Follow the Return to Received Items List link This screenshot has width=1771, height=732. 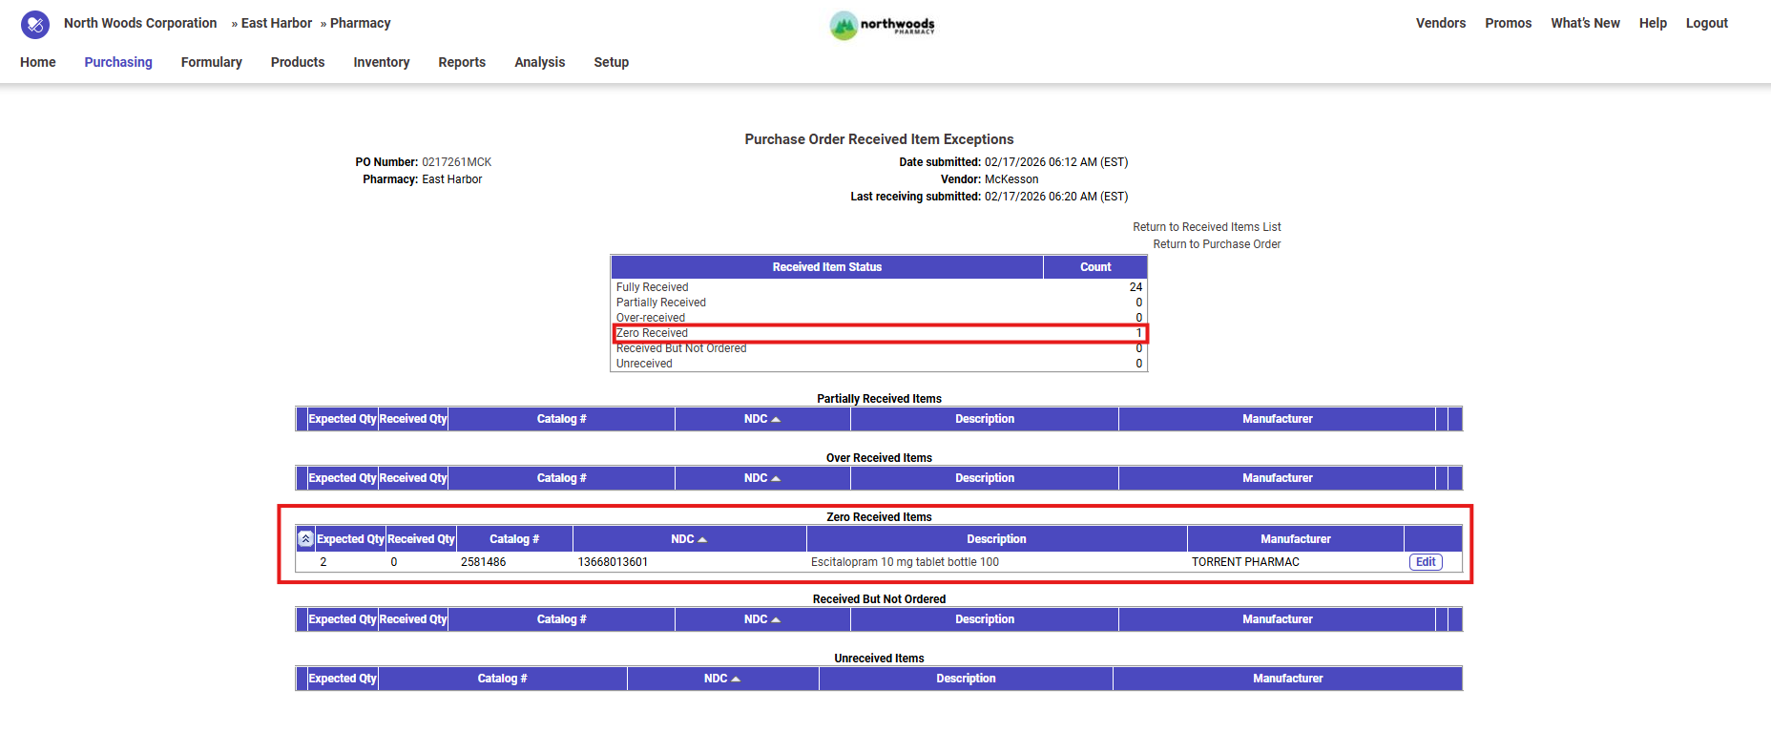coord(1206,227)
